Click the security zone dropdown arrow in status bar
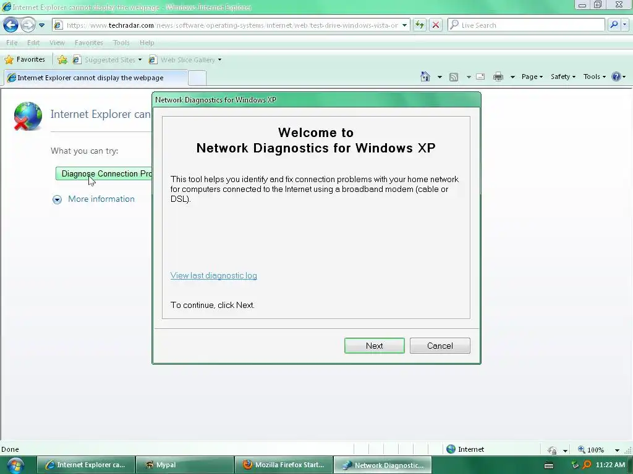The image size is (633, 474). [x=565, y=451]
